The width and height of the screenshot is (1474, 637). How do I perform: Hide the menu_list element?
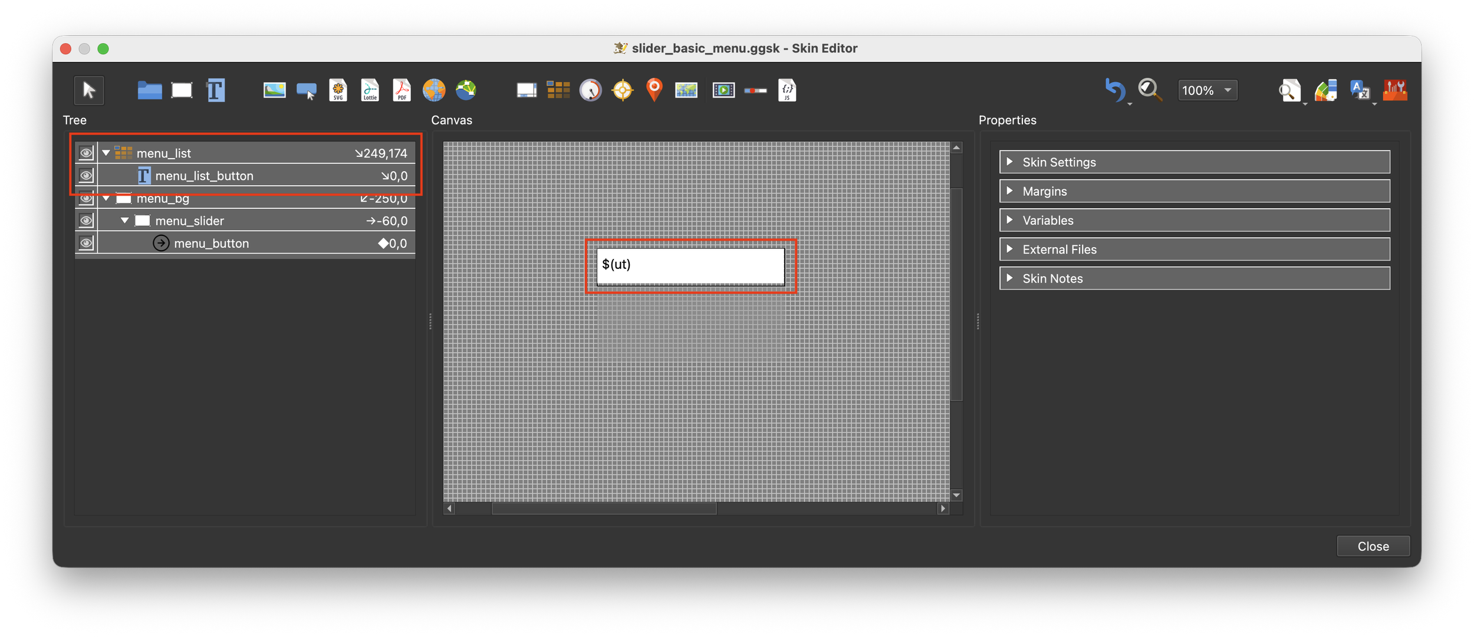pos(86,153)
